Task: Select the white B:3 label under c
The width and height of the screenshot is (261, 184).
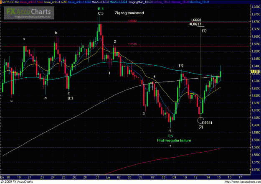Action: pyautogui.click(x=71, y=98)
